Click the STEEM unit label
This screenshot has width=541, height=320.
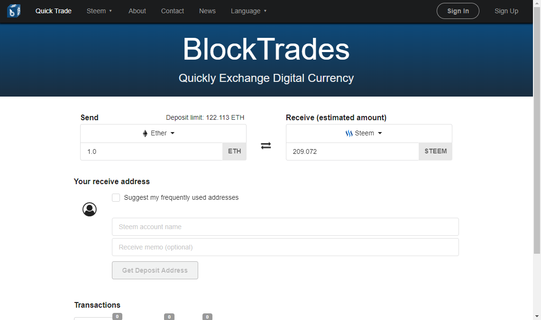click(x=435, y=151)
